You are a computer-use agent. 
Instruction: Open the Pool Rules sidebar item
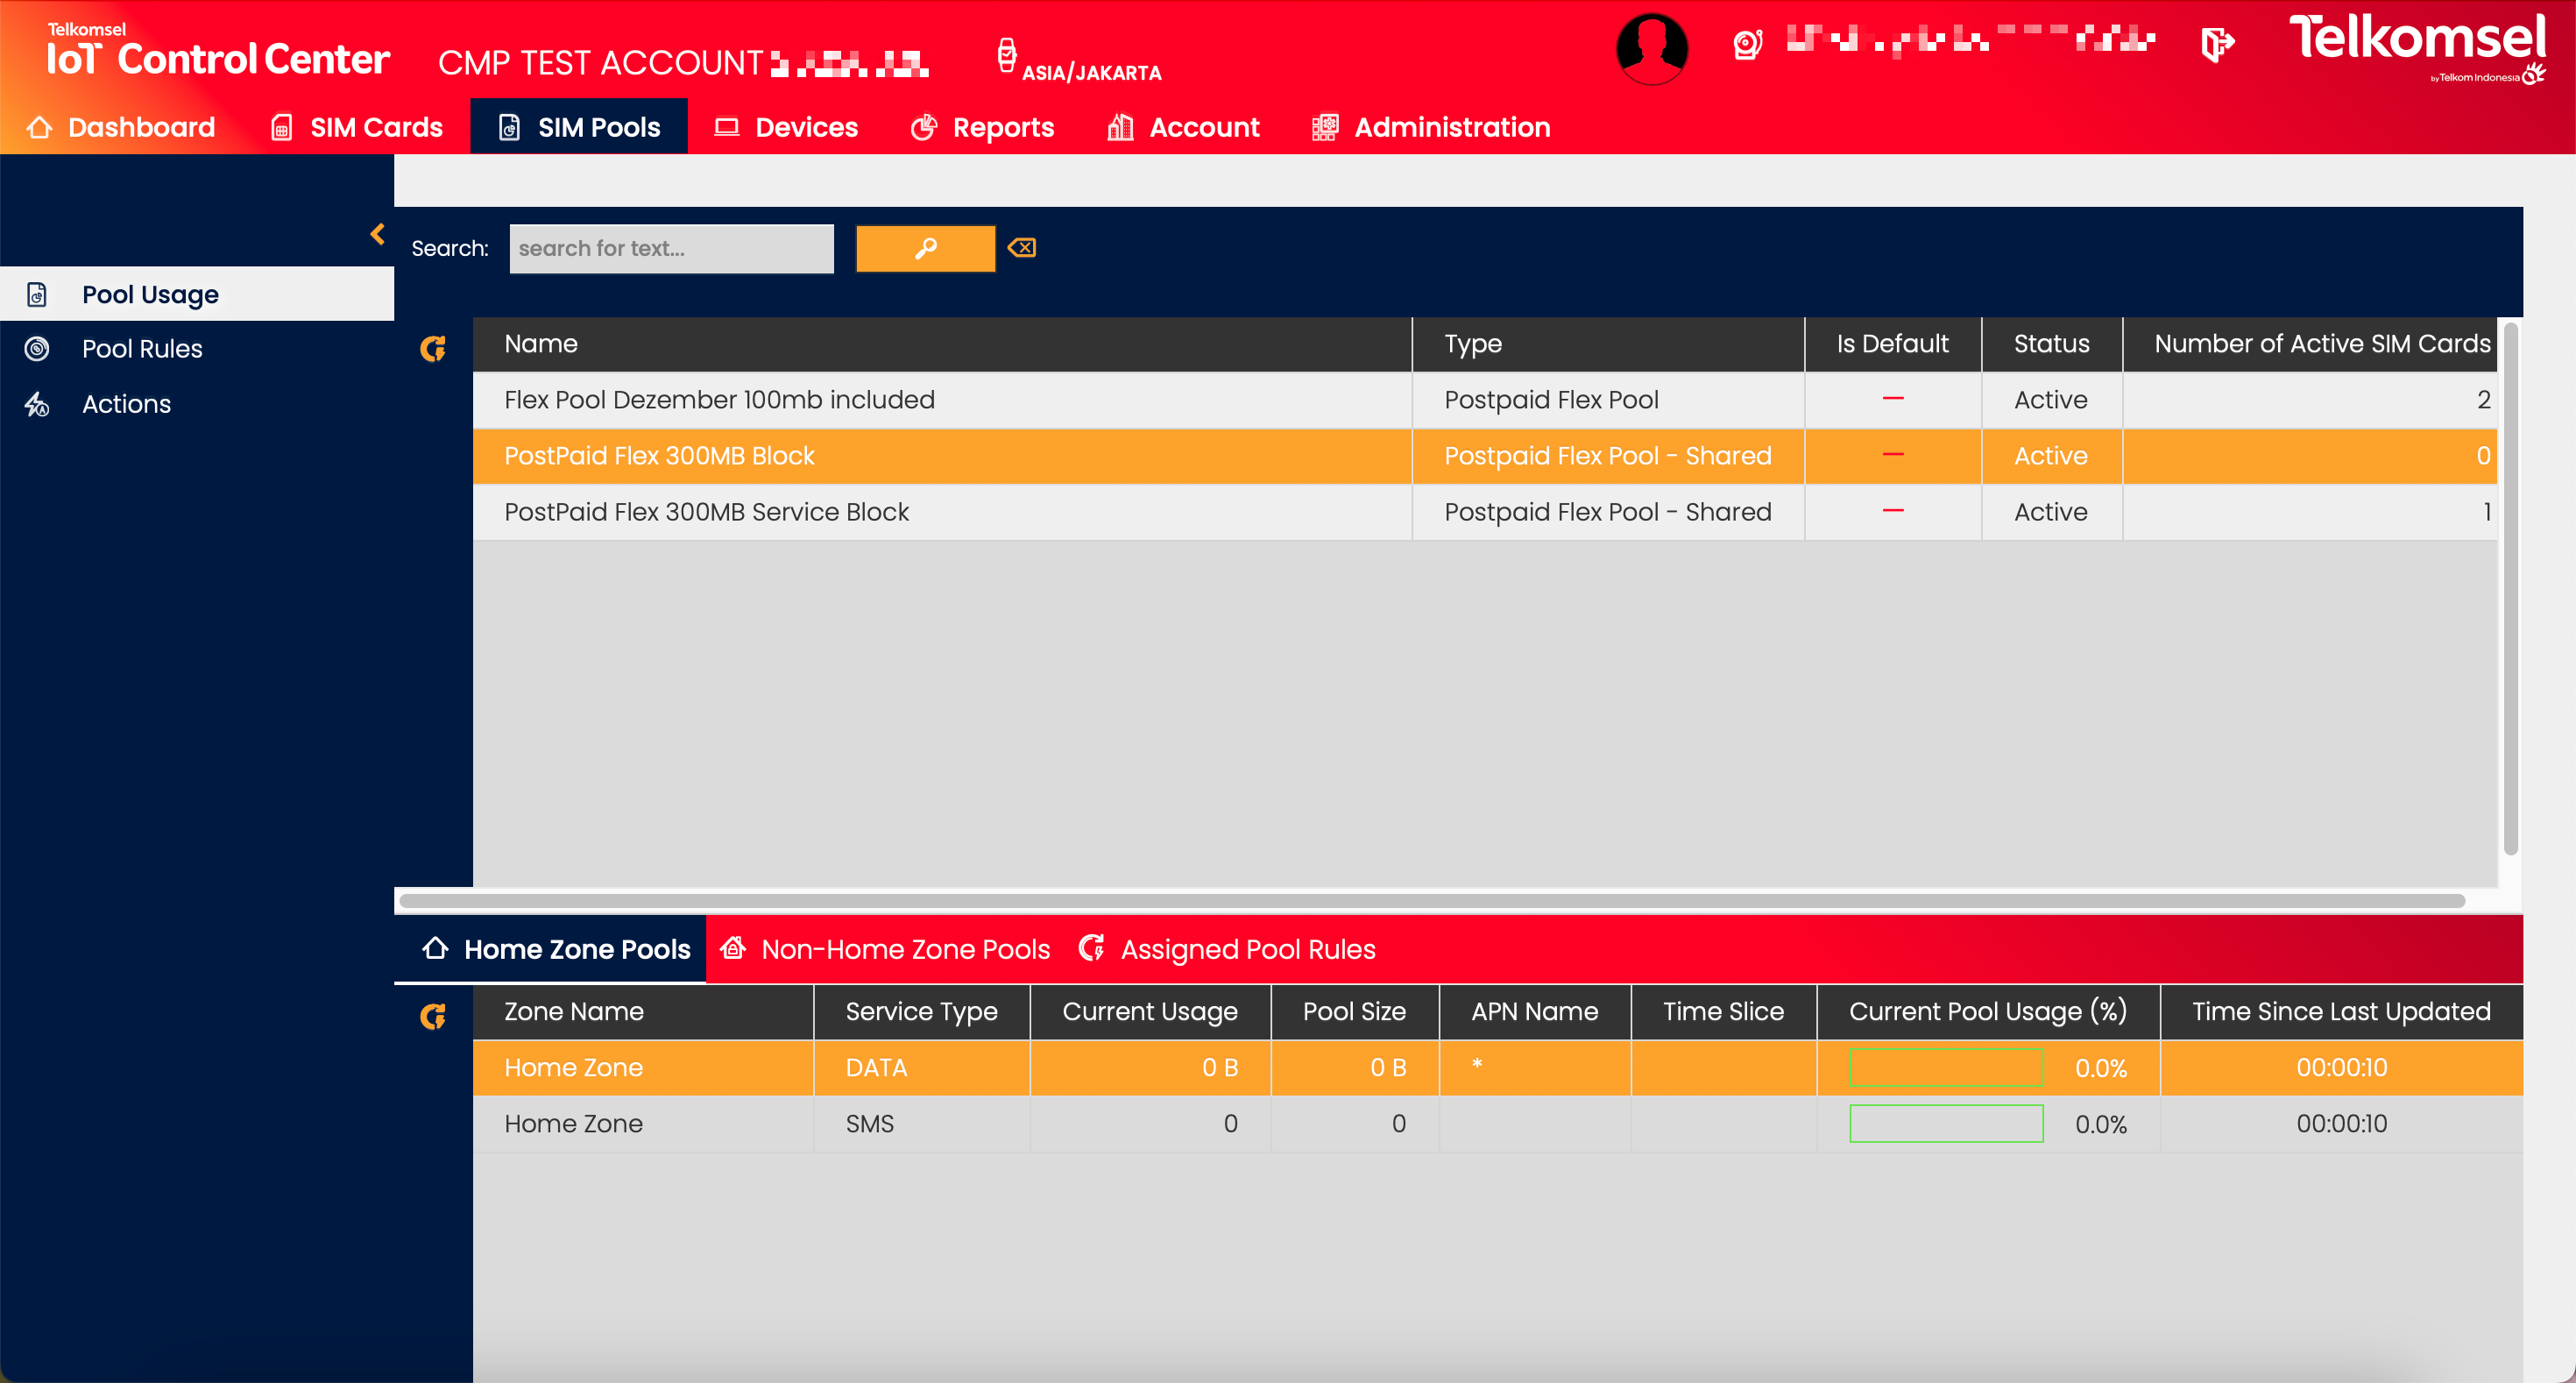coord(142,349)
